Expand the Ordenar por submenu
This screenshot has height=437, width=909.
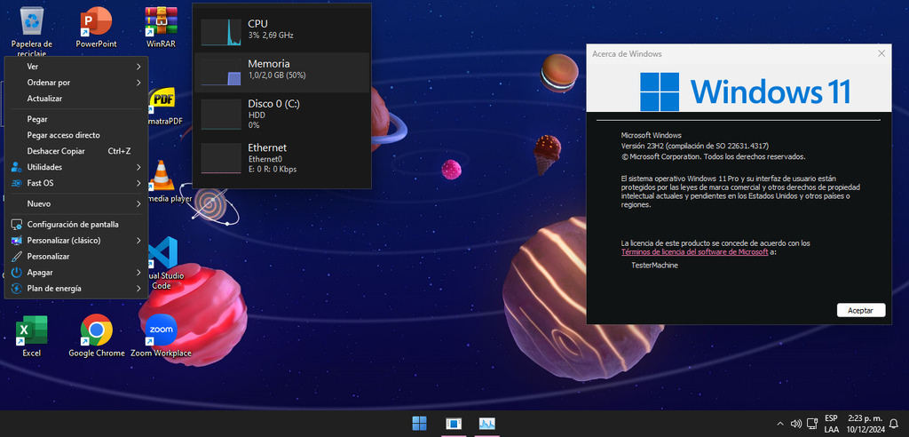(x=75, y=83)
